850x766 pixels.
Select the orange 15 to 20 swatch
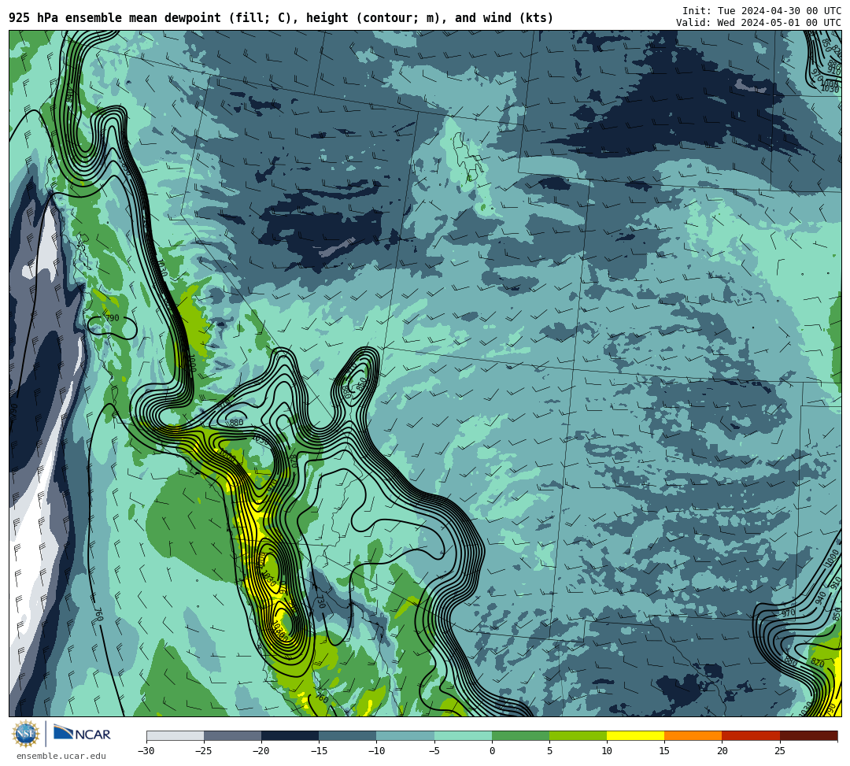[693, 735]
